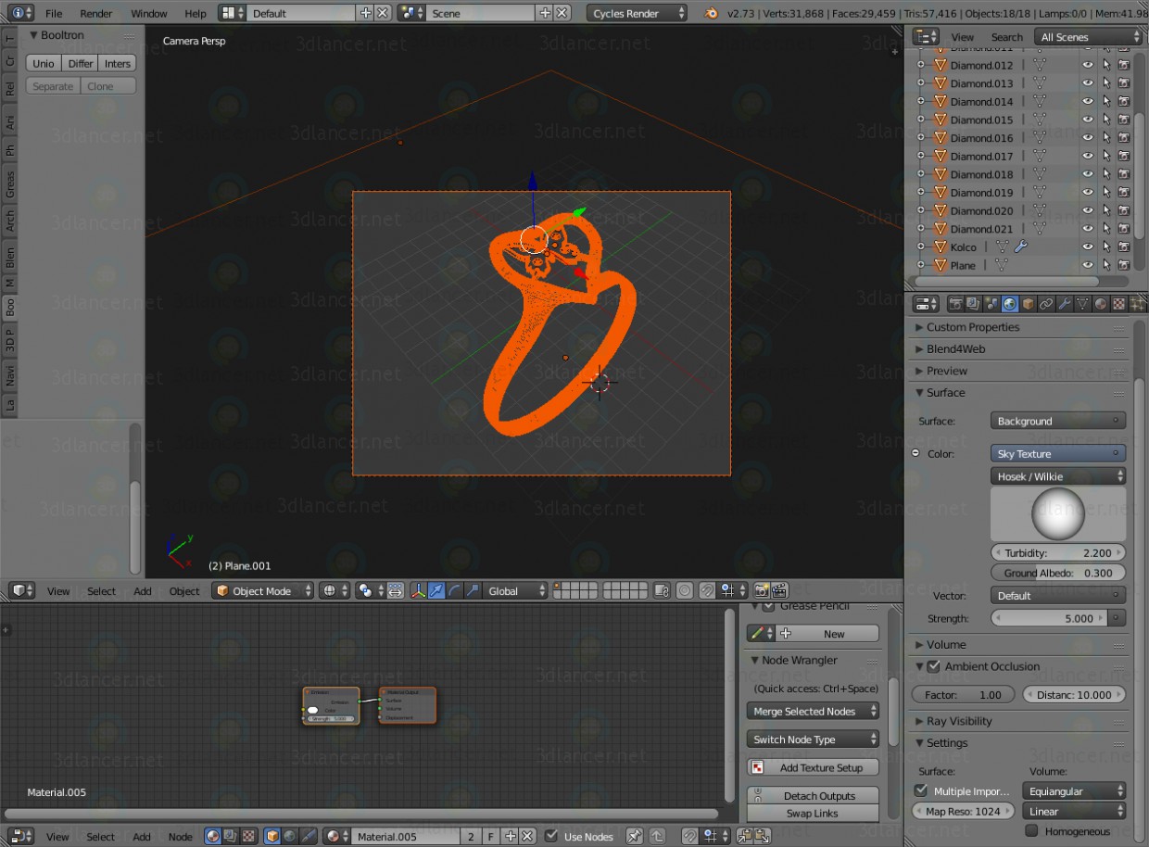Click the OpenGL render image camera icon
Image resolution: width=1149 pixels, height=847 pixels.
(x=762, y=591)
